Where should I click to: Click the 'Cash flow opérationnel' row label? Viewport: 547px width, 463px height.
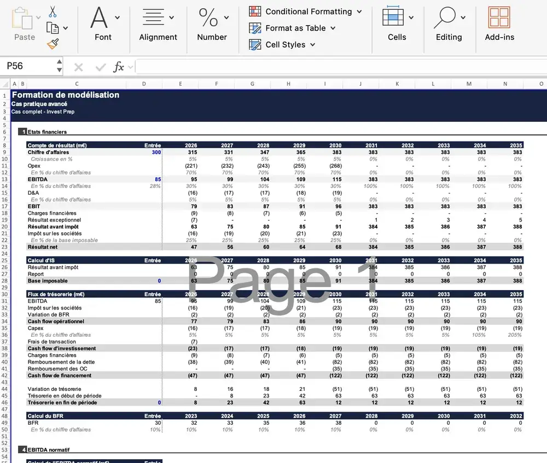pyautogui.click(x=56, y=321)
